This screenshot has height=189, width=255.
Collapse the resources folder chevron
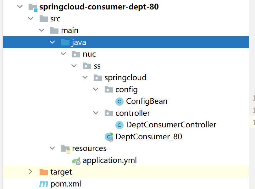tap(52, 148)
